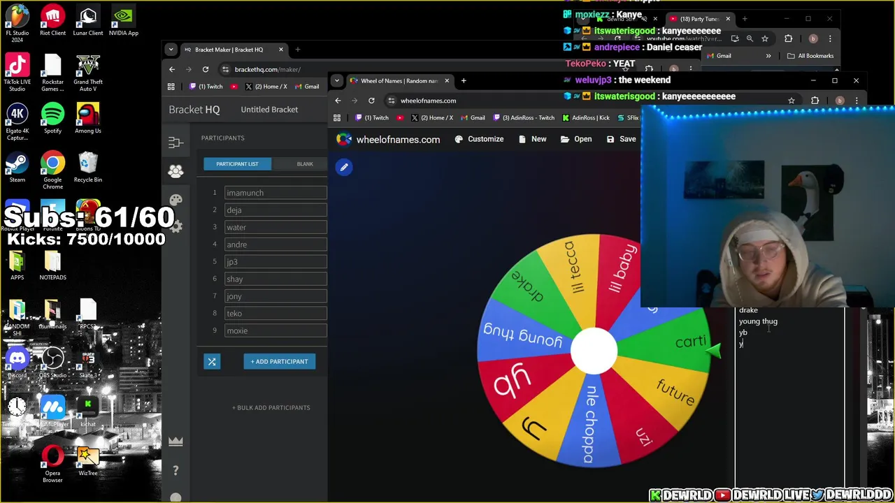
Task: Select participants icon in Bracket HQ sidebar
Action: pos(176,171)
